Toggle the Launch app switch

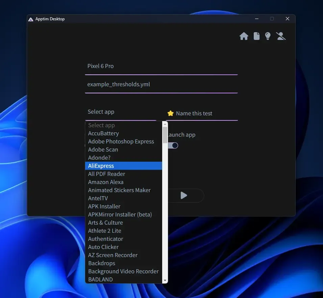point(173,145)
